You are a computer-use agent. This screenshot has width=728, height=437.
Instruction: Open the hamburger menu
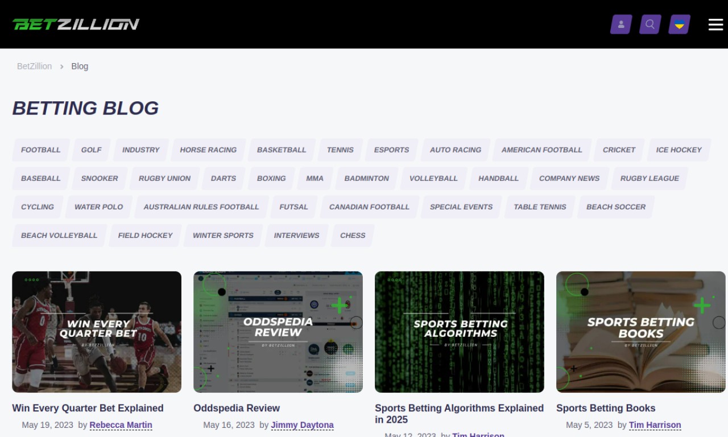(715, 24)
